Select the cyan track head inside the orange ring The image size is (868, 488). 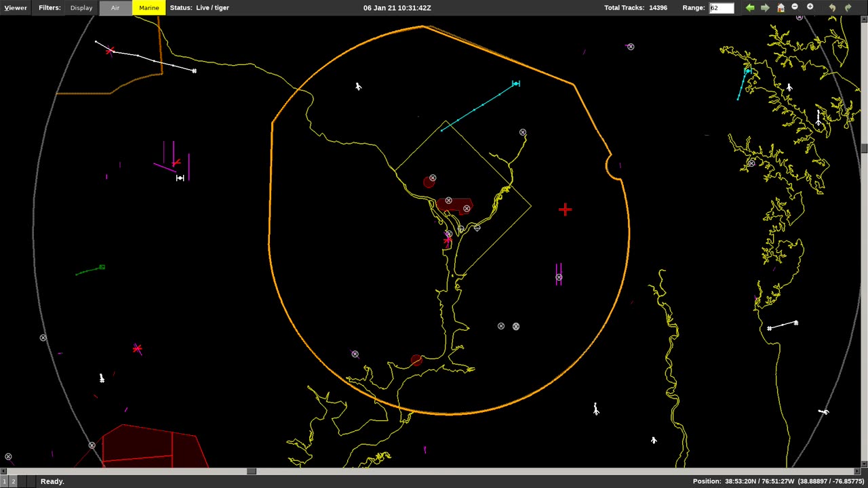pyautogui.click(x=516, y=83)
